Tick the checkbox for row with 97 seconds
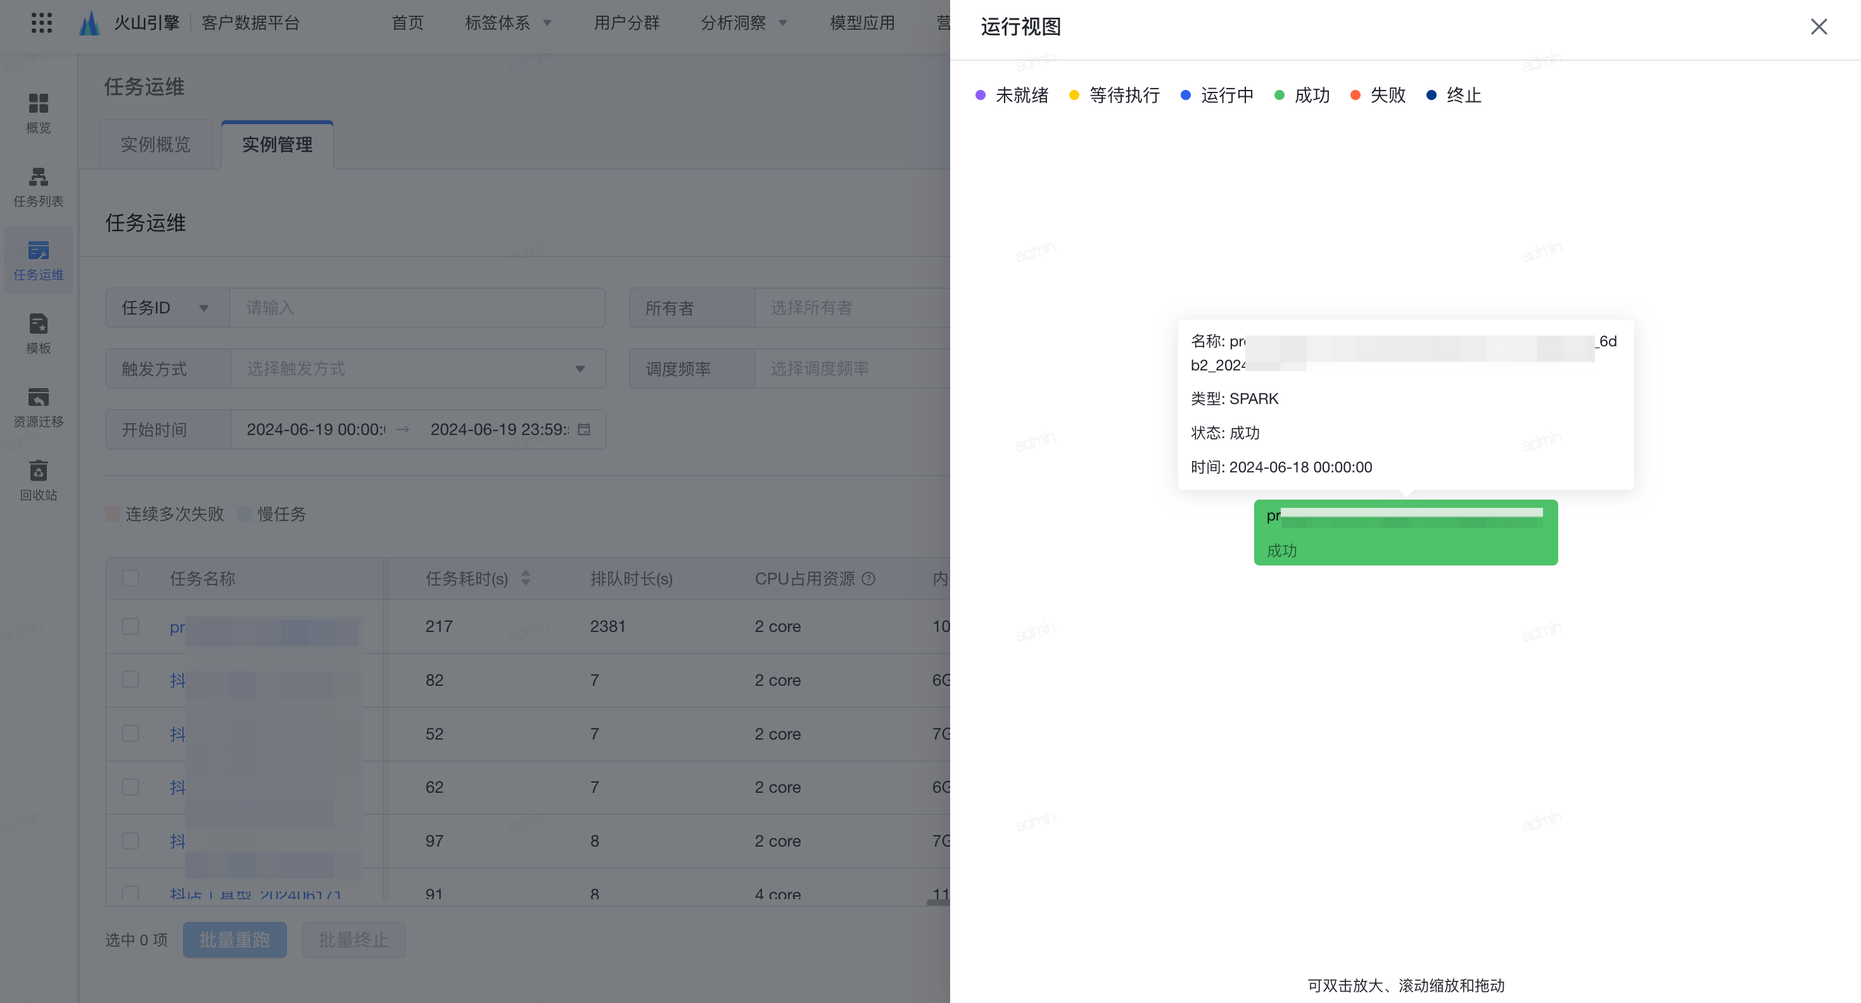This screenshot has width=1861, height=1003. pyautogui.click(x=130, y=840)
